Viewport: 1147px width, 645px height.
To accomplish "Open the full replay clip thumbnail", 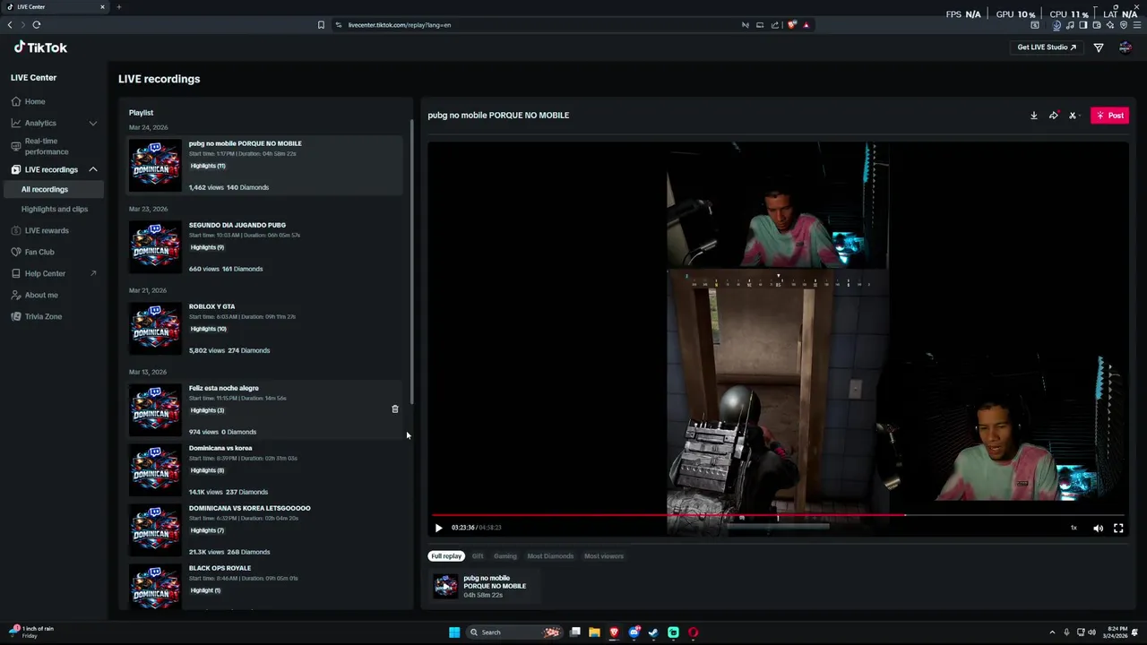I will 445,587.
